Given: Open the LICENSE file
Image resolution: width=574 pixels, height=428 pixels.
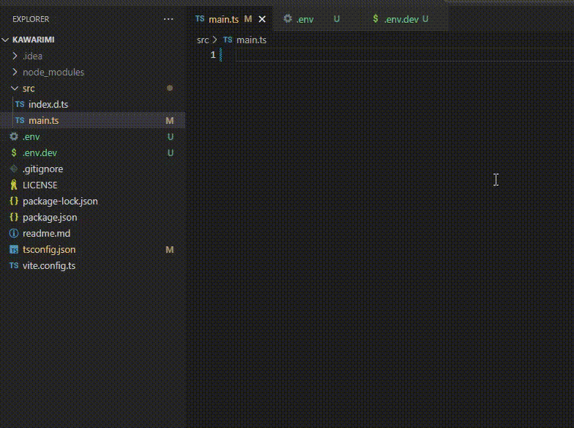Looking at the screenshot, I should (x=92, y=185).
